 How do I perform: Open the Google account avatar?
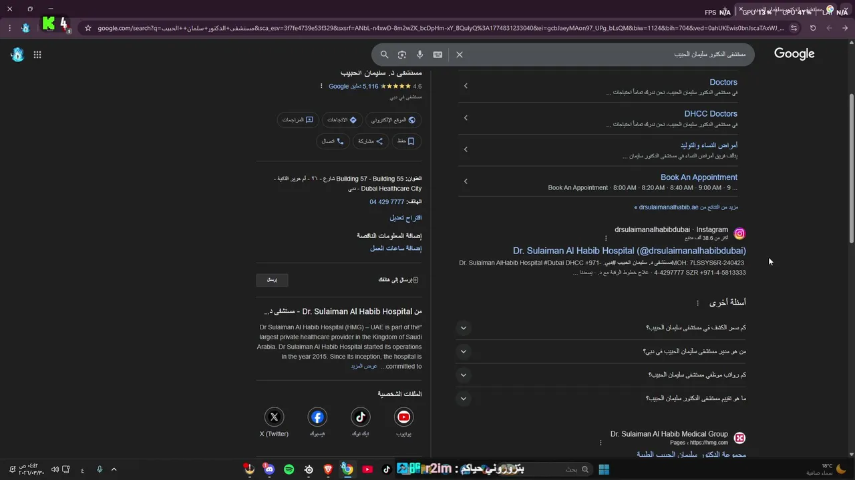click(x=17, y=55)
